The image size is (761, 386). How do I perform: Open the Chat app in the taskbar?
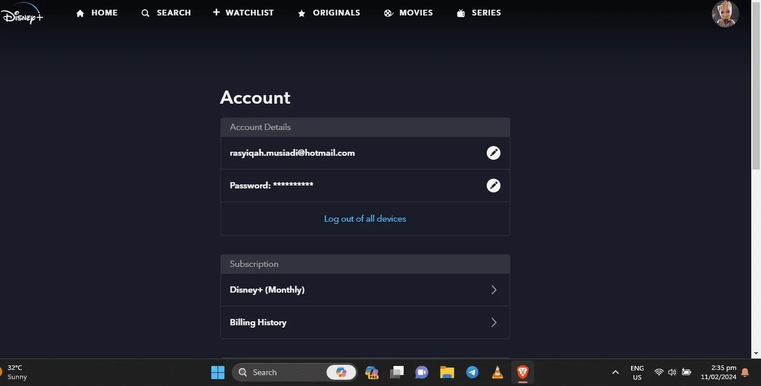click(x=422, y=372)
